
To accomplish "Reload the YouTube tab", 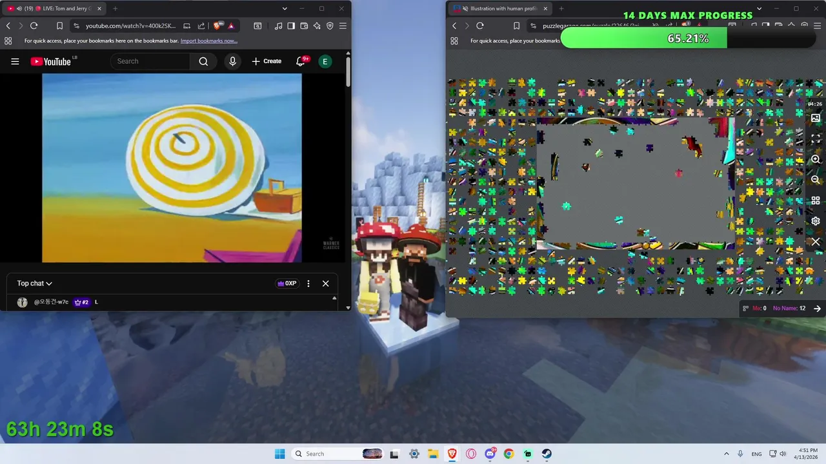I will coord(34,26).
